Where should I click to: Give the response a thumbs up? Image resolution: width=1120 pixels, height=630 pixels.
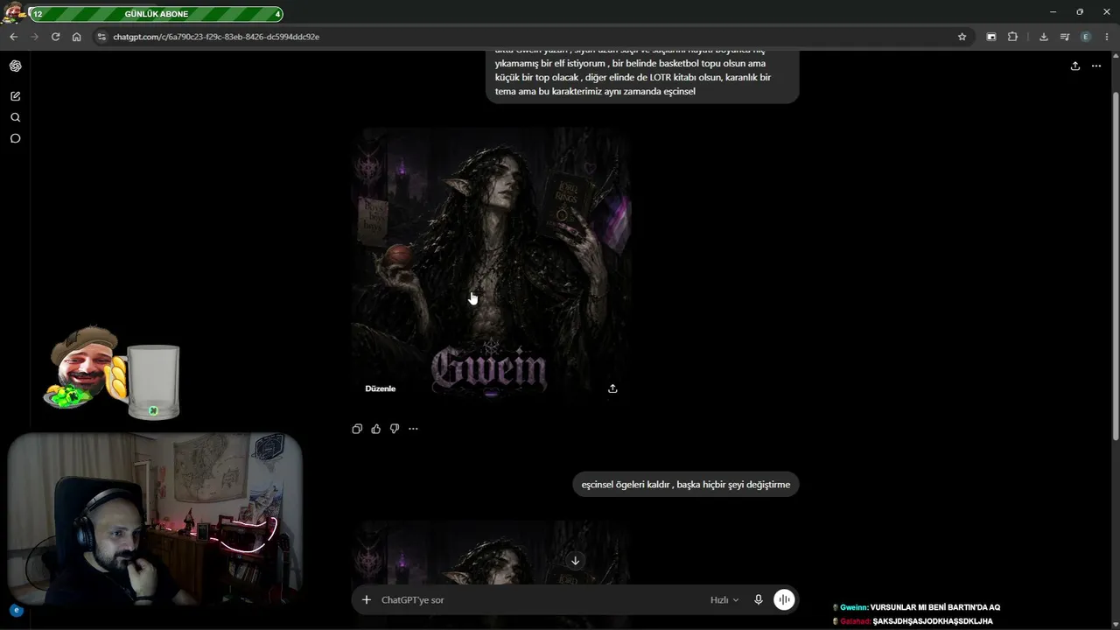tap(376, 429)
